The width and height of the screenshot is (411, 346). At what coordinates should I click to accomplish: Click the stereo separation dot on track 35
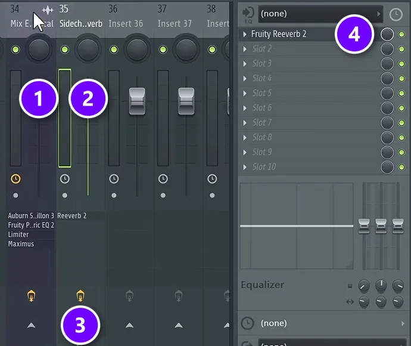pos(65,195)
